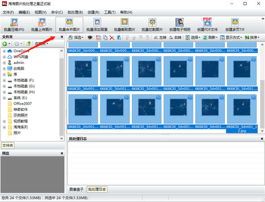Viewport: 265px width, 202px height.
Task: Open the 刷新 refresh dropdown
Action: tap(210, 37)
